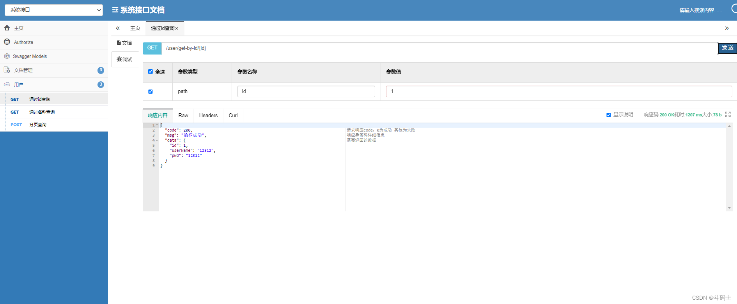Click the 1207 ms duration text

pos(694,115)
